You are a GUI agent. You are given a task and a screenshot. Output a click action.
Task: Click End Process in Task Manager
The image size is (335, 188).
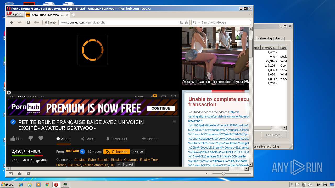click(274, 135)
